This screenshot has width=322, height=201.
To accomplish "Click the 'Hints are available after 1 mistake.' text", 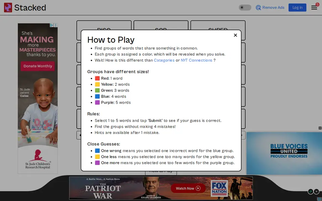I will point(127,133).
